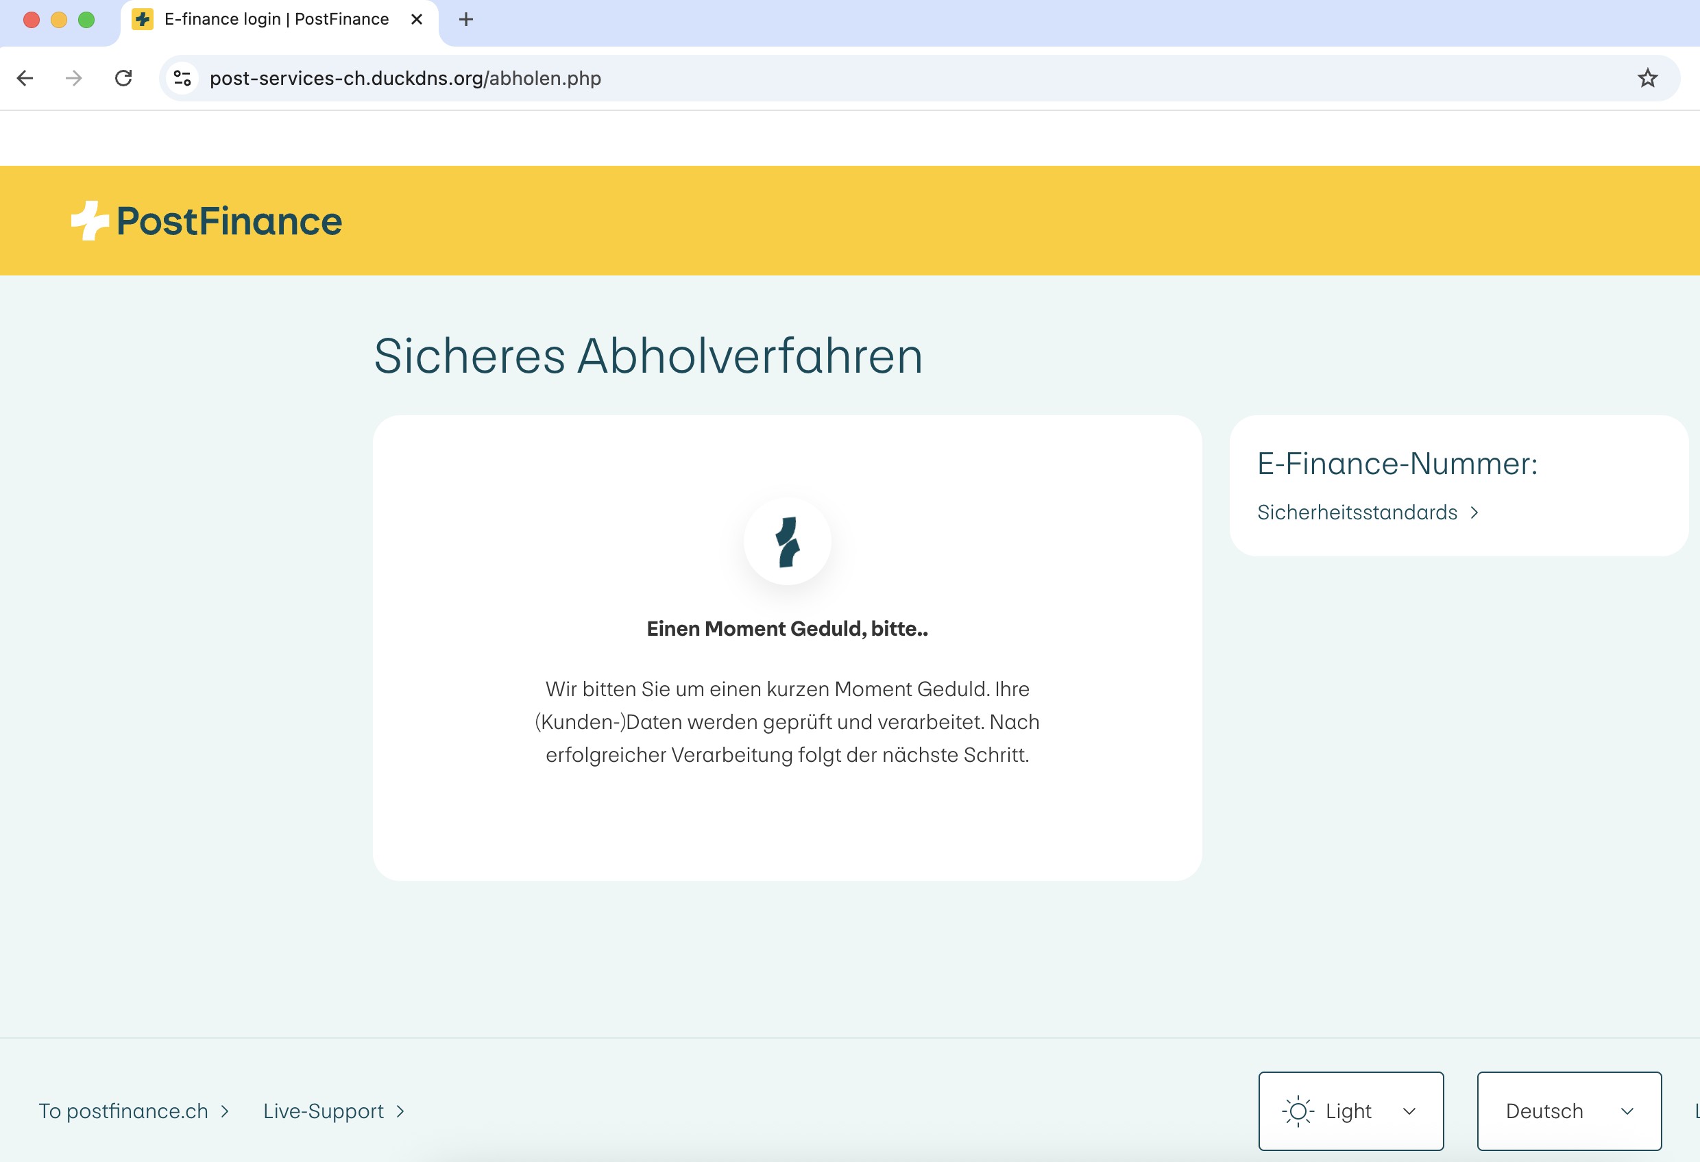
Task: Open the site information icon in address bar
Action: tap(182, 78)
